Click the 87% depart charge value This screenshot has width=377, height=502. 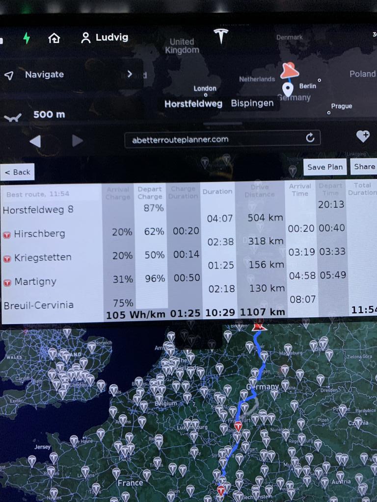coord(154,208)
